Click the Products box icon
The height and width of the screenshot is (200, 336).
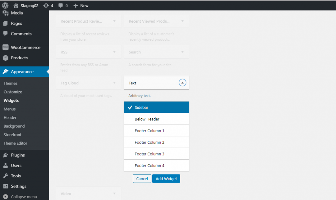click(6, 58)
